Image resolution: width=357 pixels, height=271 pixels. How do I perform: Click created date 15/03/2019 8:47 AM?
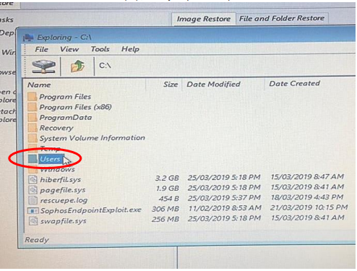coord(307,176)
